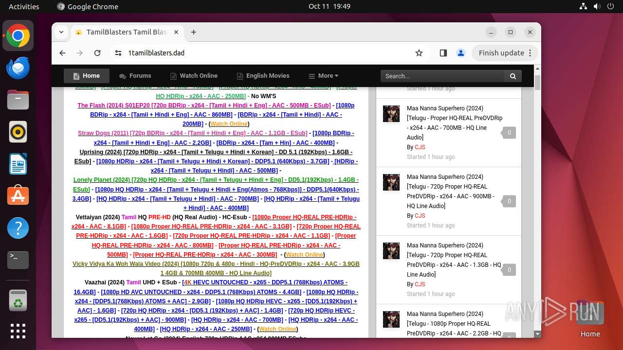Open Activities overview
623x350 pixels.
[24, 6]
